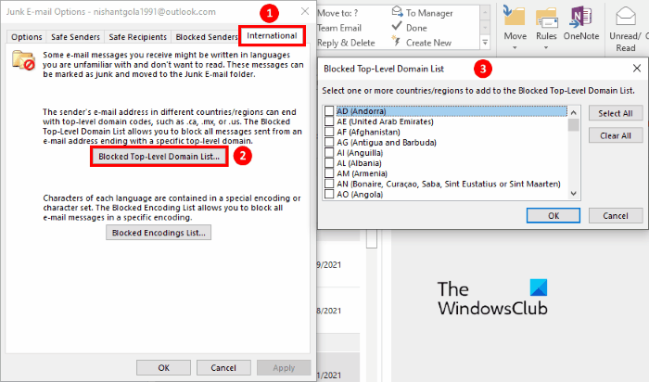
Task: Switch to the Blocked Senders tab
Action: (205, 37)
